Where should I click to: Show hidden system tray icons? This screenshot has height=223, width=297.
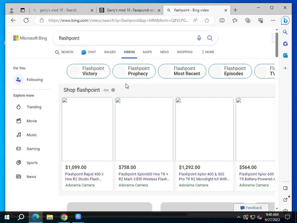pos(239,217)
